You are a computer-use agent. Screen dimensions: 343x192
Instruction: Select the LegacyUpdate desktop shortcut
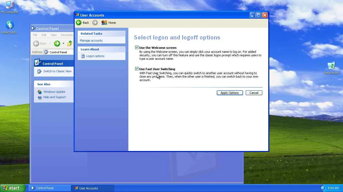pyautogui.click(x=10, y=27)
